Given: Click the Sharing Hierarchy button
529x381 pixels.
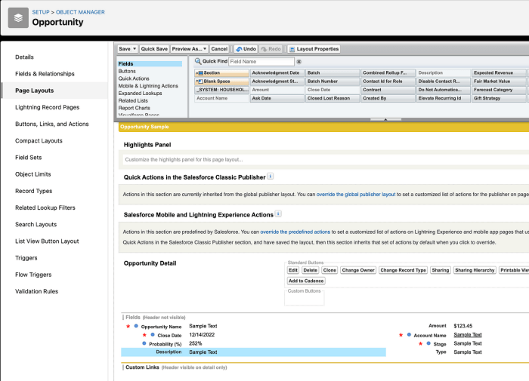Looking at the screenshot, I should pos(475,270).
